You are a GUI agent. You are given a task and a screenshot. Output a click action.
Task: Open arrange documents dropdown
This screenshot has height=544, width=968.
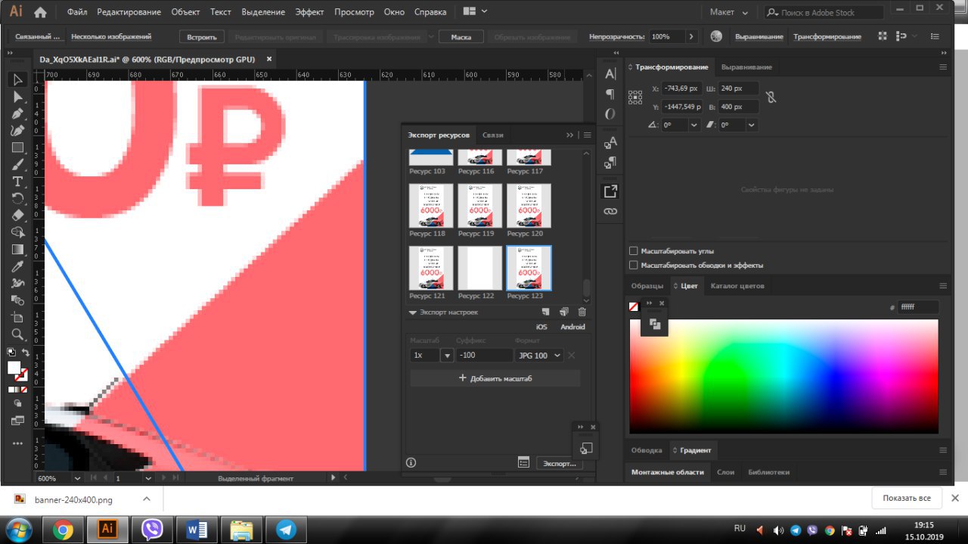(475, 12)
